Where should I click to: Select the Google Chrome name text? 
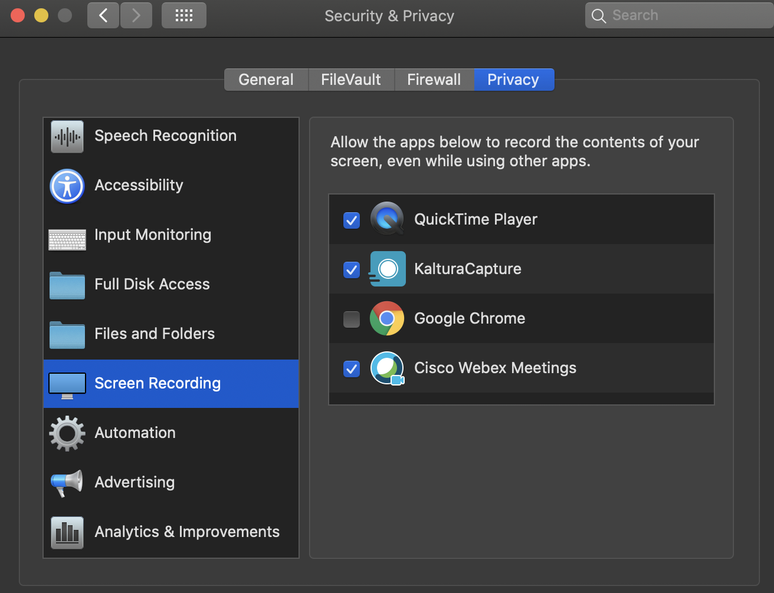[x=470, y=318]
